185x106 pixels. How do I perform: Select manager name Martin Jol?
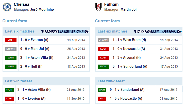pyautogui.click(x=128, y=9)
